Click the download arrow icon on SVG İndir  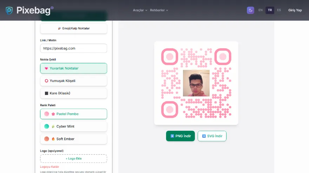(204, 136)
